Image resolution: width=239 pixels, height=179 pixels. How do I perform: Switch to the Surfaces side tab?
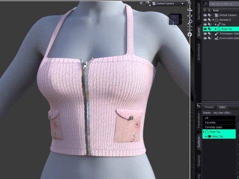point(199,142)
